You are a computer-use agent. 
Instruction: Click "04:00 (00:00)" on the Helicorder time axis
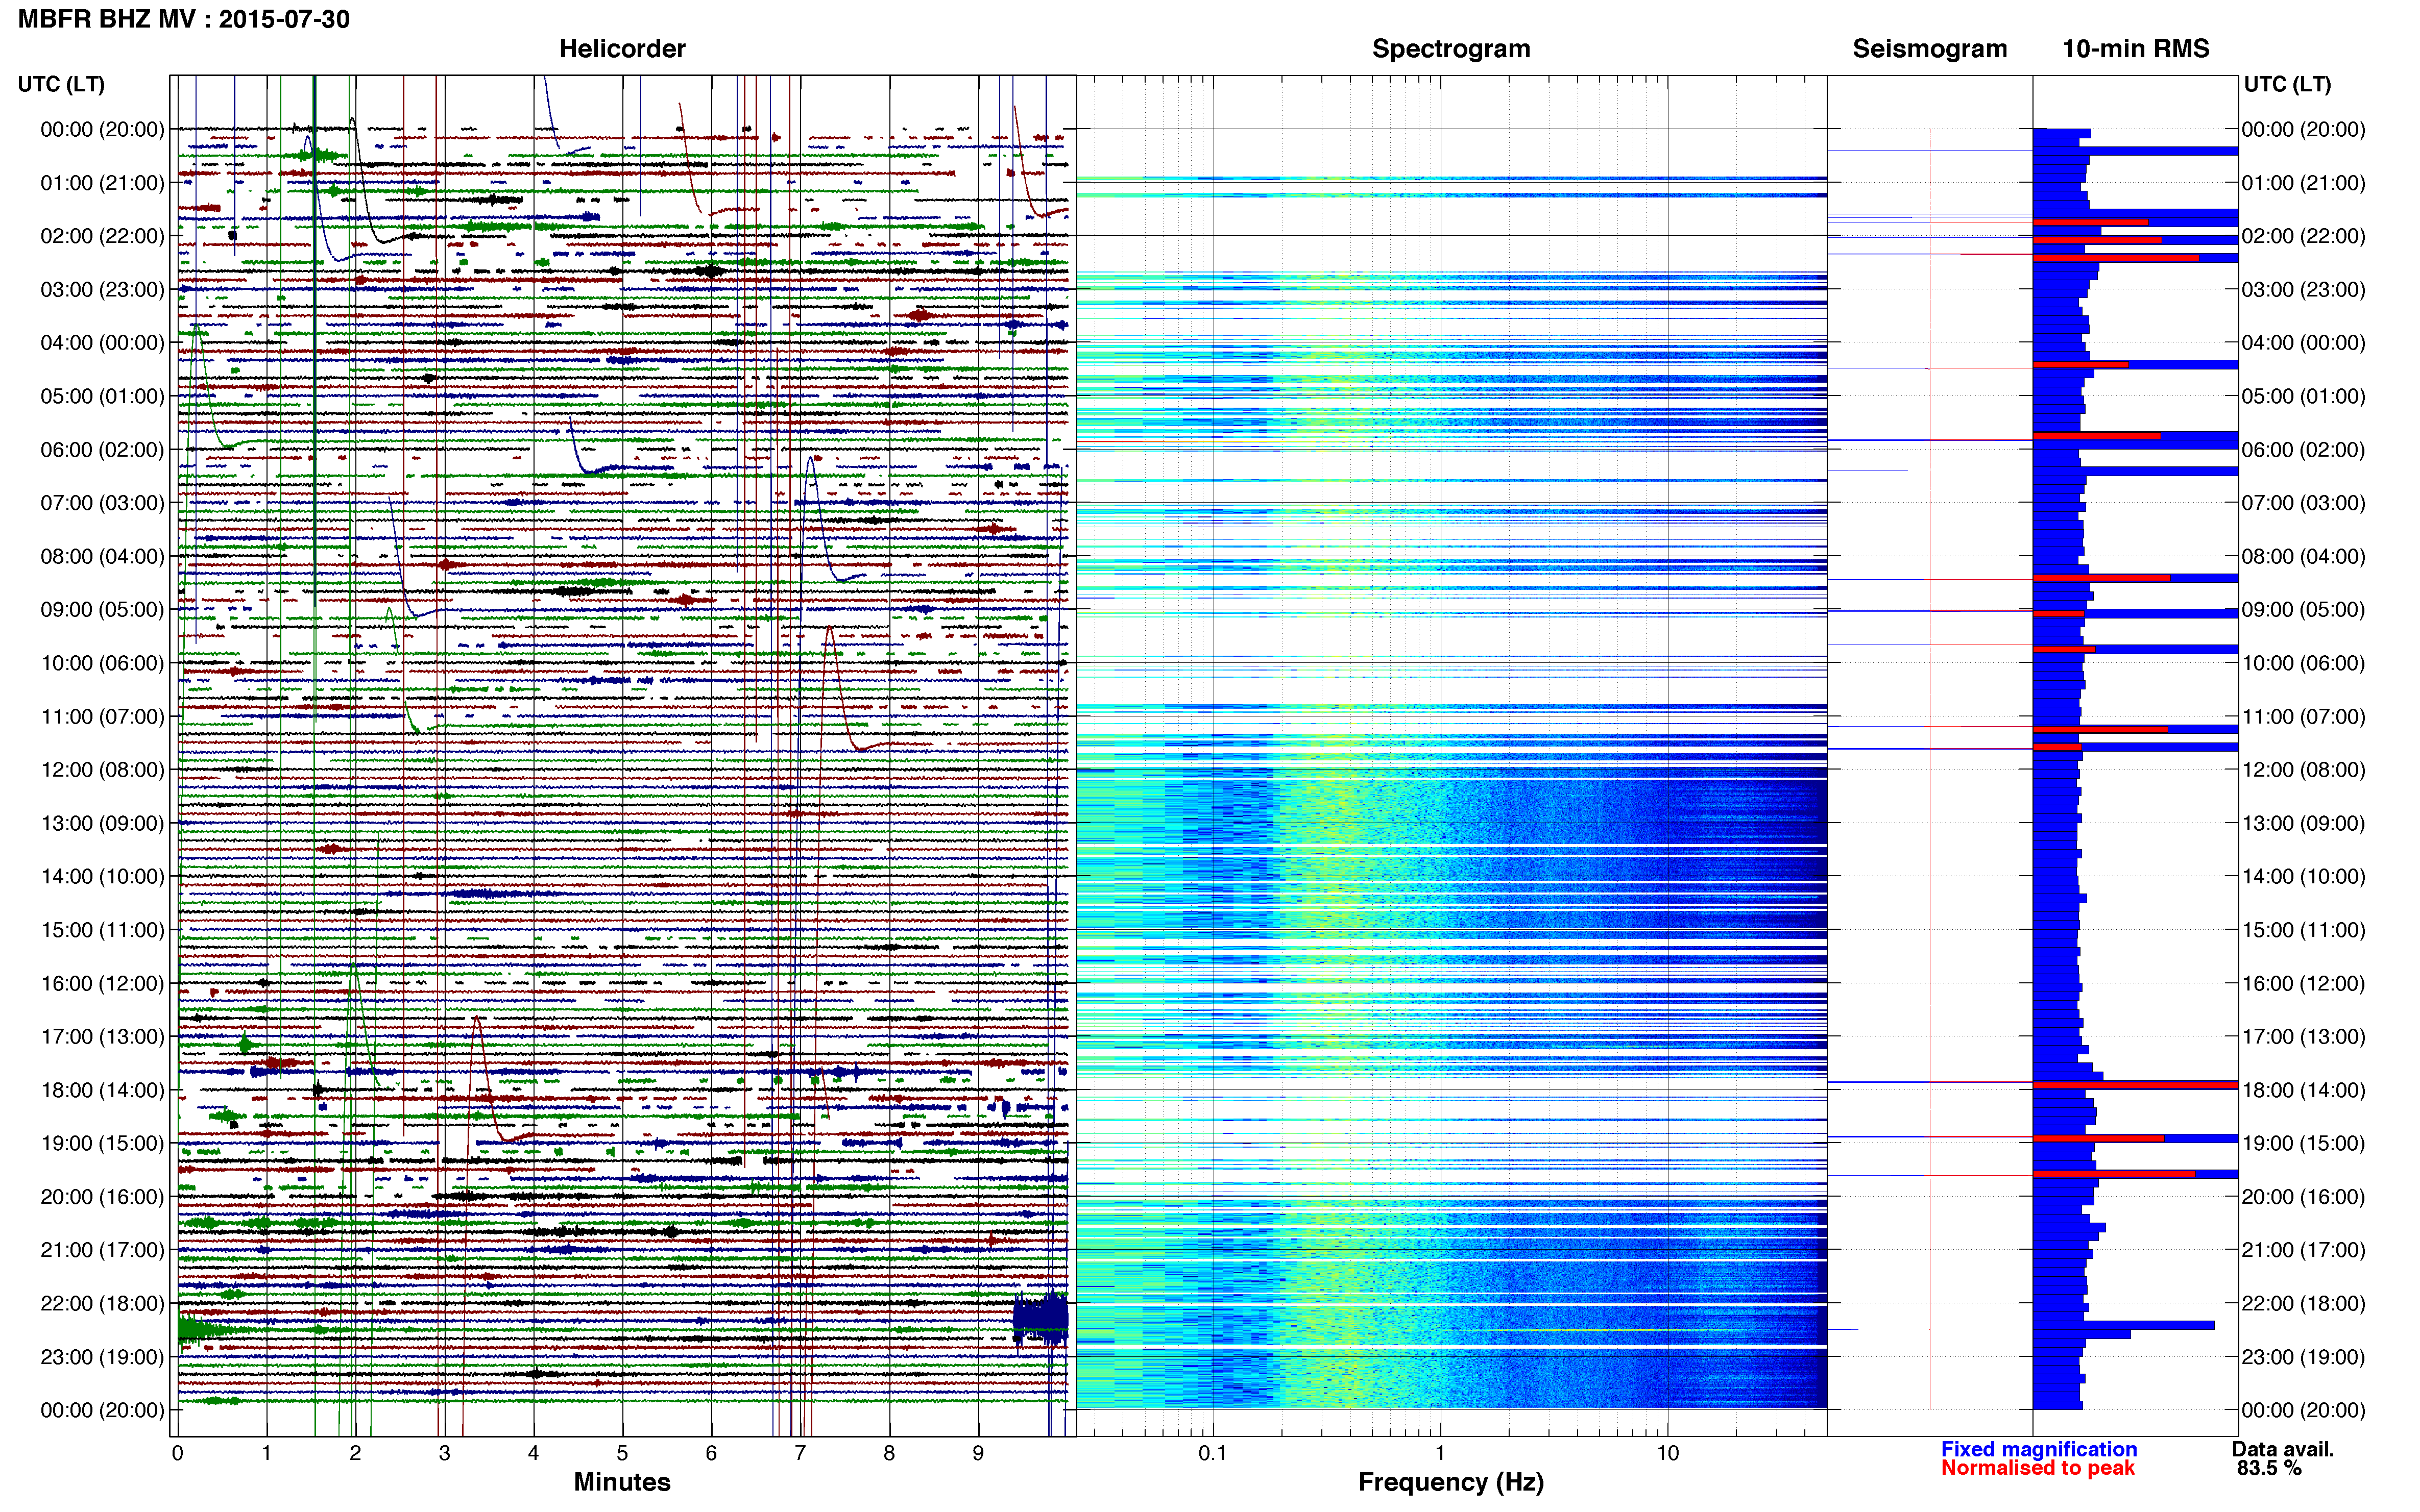102,343
